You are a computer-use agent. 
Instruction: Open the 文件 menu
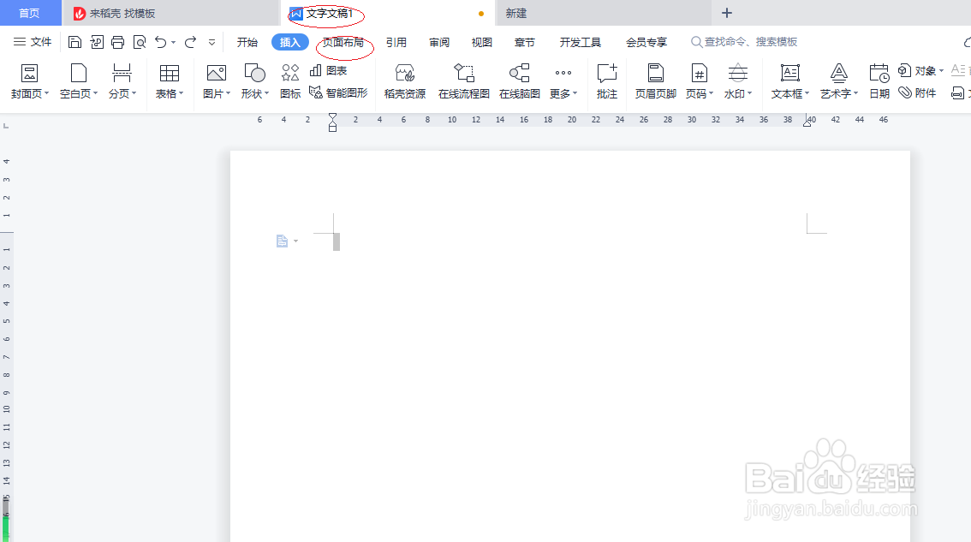click(34, 41)
